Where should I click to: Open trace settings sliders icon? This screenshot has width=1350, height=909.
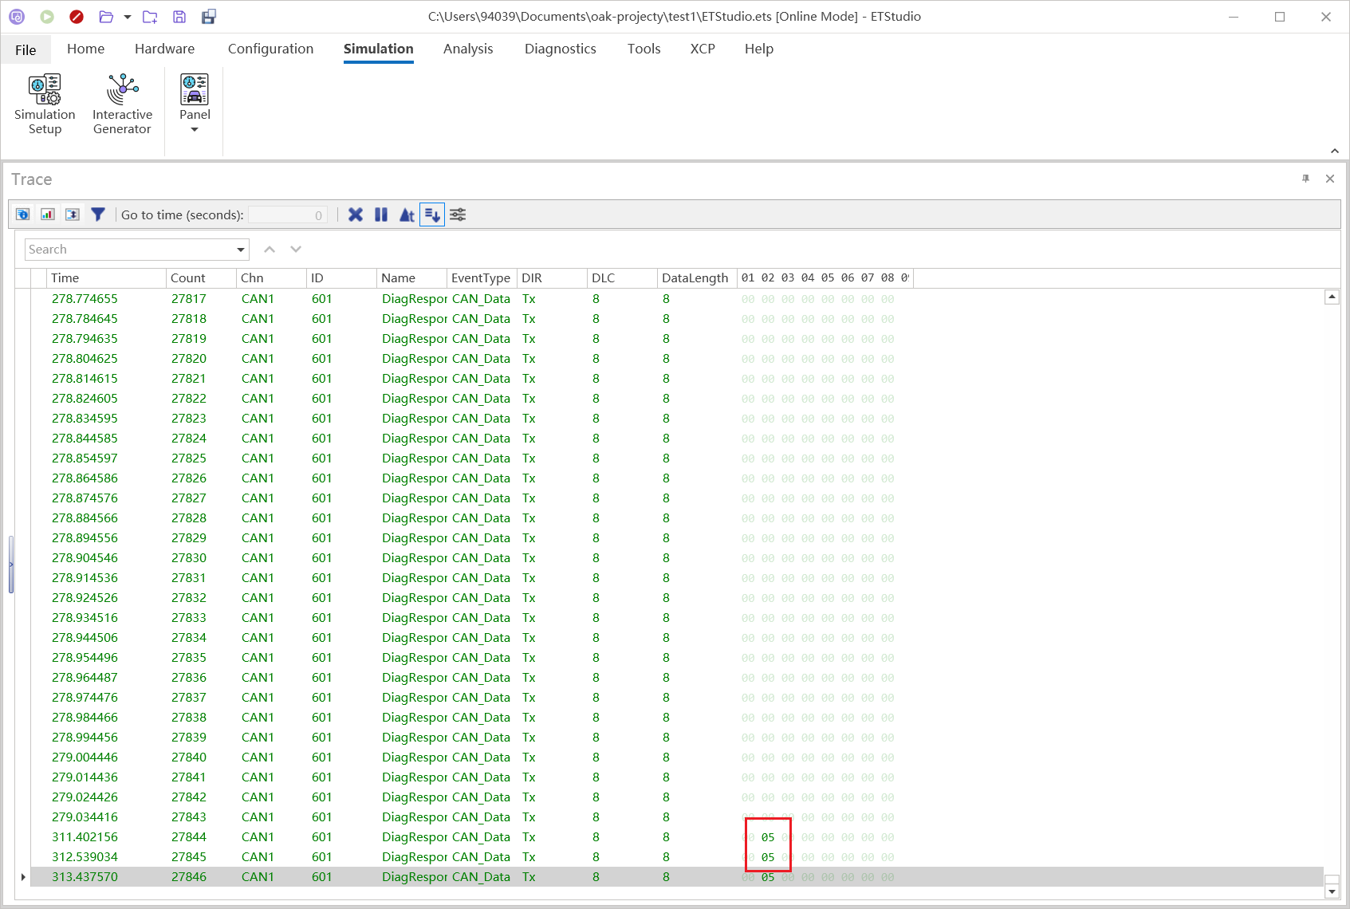(458, 214)
